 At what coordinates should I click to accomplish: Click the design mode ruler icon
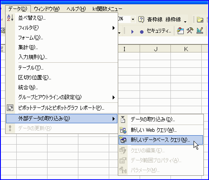point(200,31)
